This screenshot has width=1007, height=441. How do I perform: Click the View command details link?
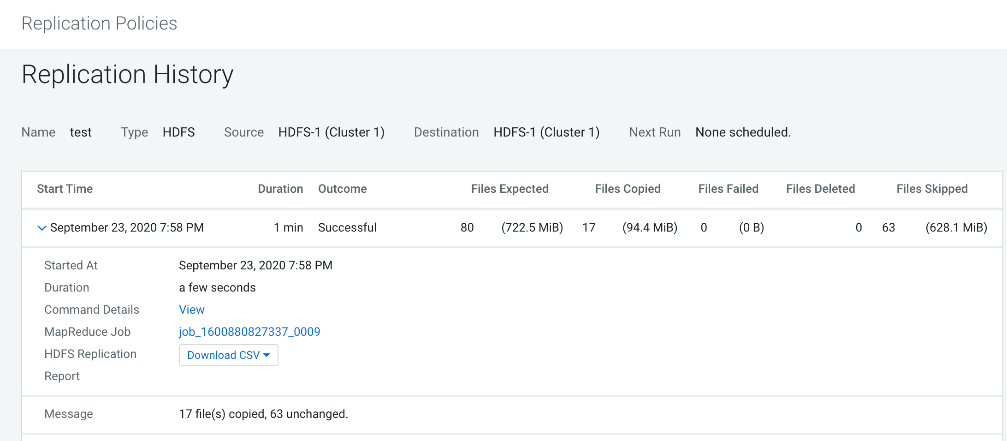click(x=191, y=310)
